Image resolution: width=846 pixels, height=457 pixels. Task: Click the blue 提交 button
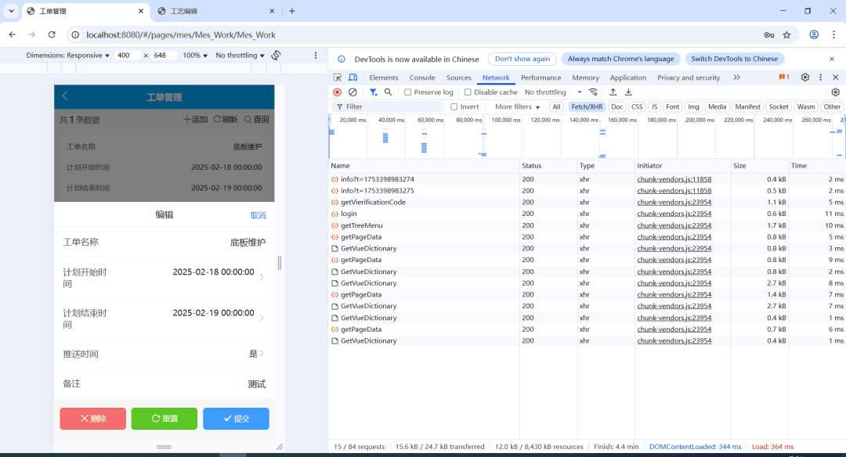[x=236, y=418]
